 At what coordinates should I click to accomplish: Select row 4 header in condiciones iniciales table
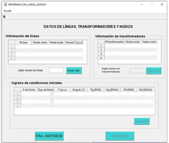(x=17, y=106)
